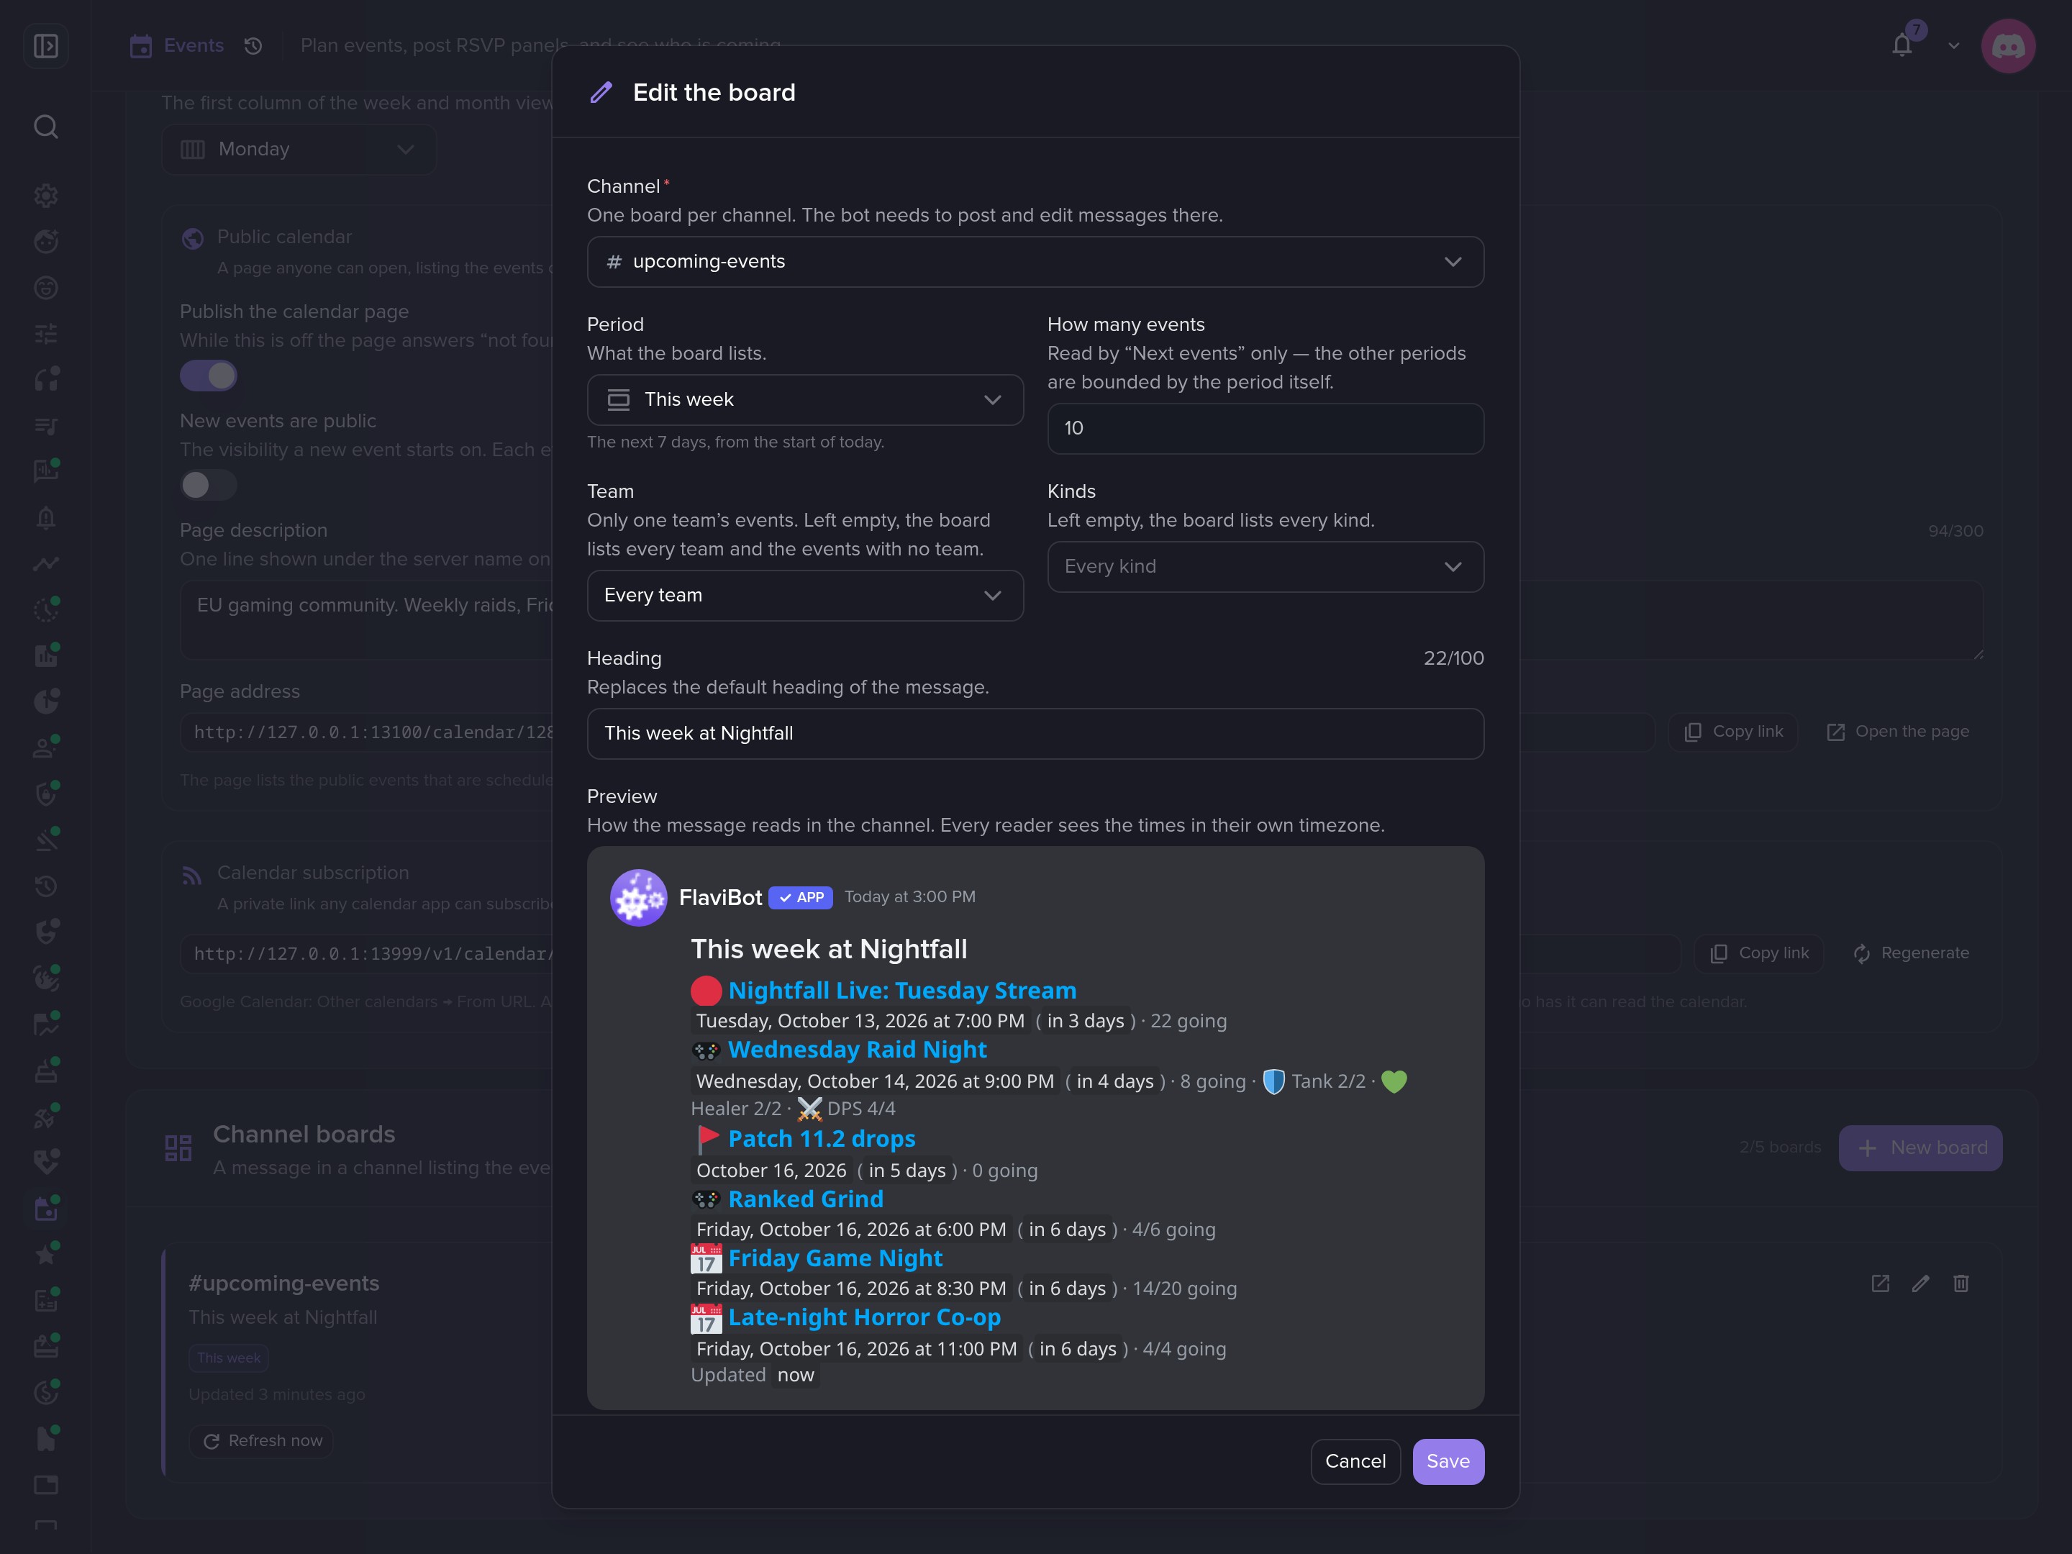
Task: Open the Patch 11.2 drops link
Action: coord(822,1138)
